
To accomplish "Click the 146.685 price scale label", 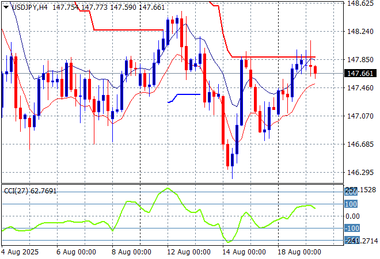I will (x=360, y=144).
